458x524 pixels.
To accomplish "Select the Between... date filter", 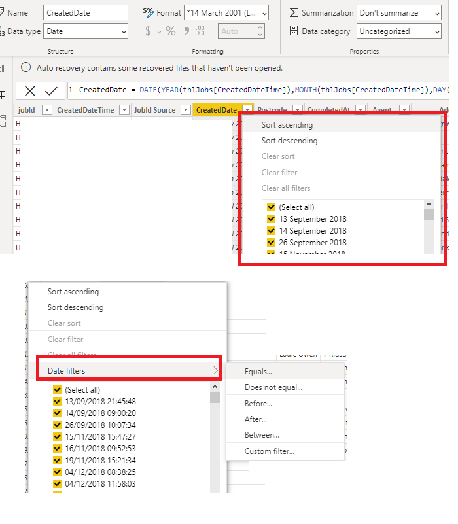I will point(285,435).
